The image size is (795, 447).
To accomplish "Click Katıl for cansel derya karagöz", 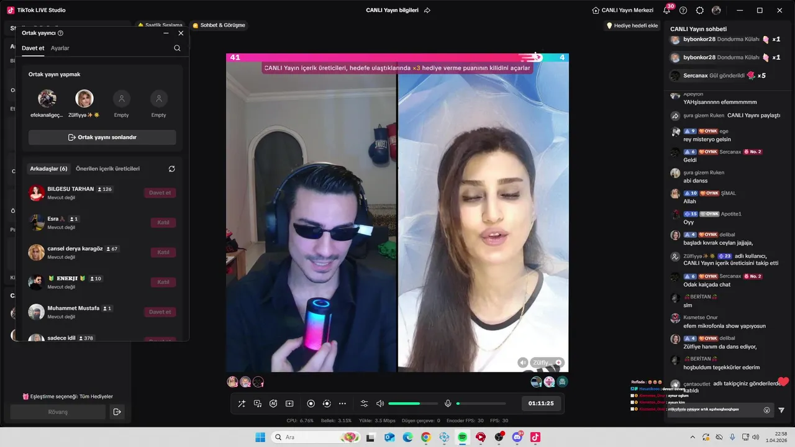I will [163, 252].
